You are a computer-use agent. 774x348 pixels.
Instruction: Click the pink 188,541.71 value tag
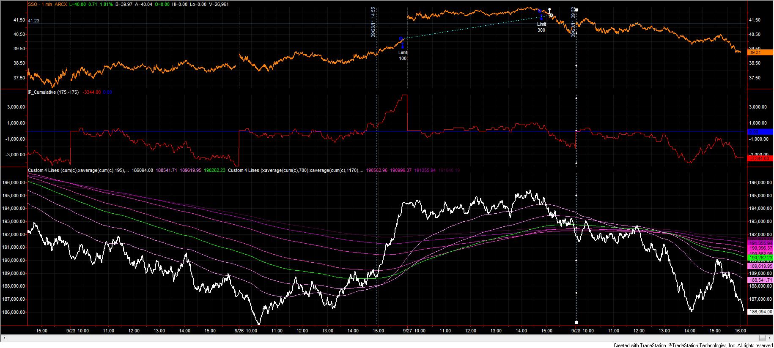pyautogui.click(x=760, y=280)
